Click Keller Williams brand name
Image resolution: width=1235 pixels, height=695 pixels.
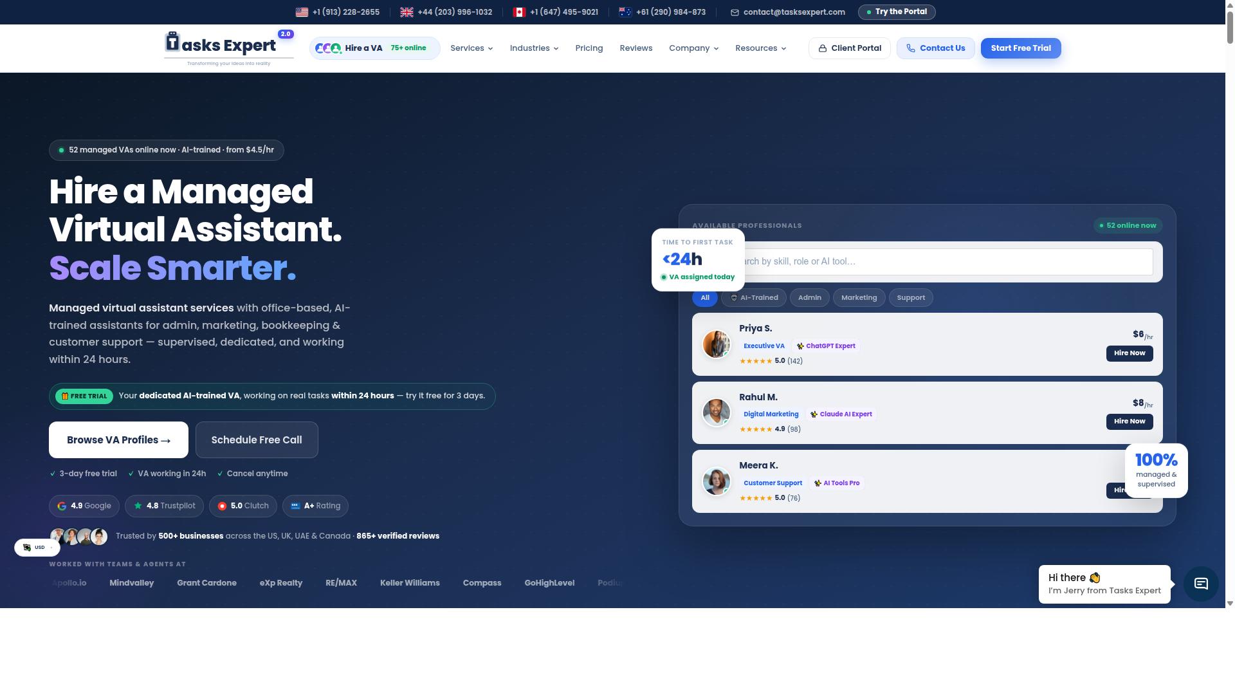[410, 583]
